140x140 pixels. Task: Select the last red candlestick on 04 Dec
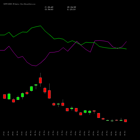[x=125, y=121]
